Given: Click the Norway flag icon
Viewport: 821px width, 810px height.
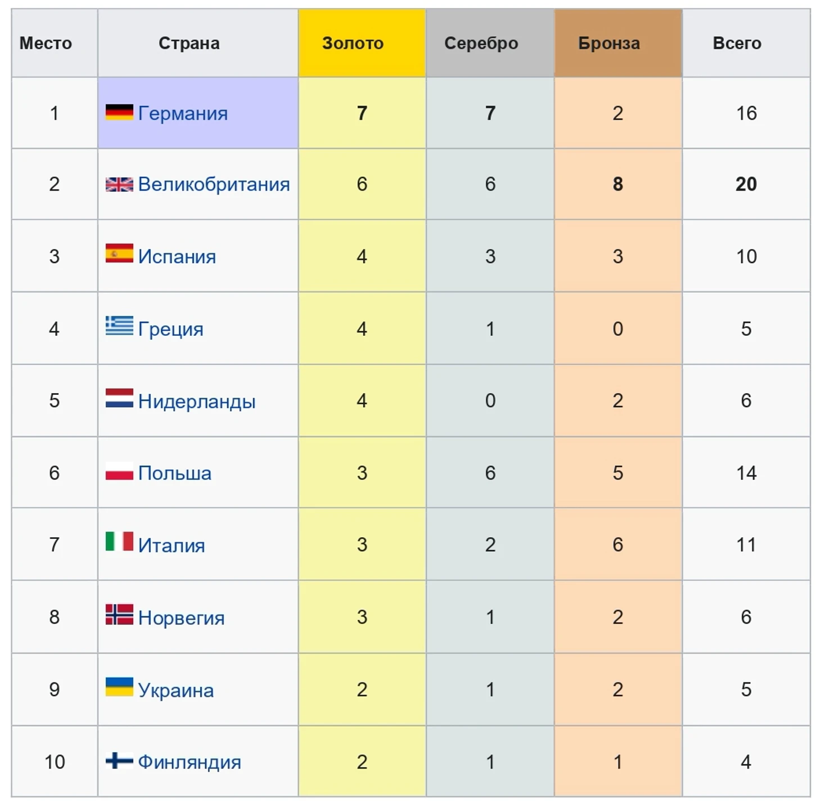Looking at the screenshot, I should 119,615.
